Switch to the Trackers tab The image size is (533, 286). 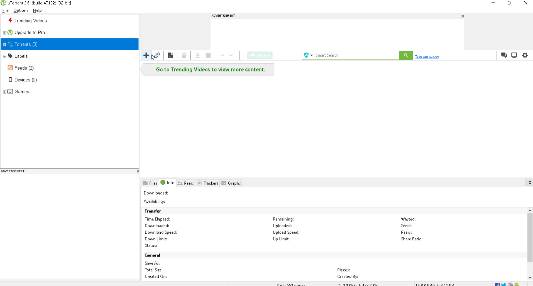pyautogui.click(x=208, y=183)
